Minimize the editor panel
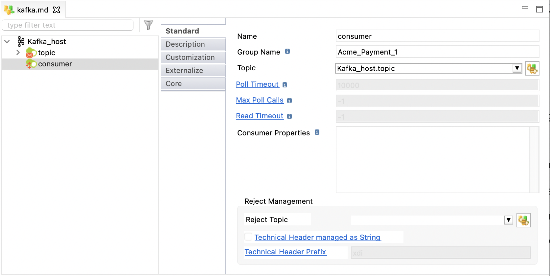 coord(525,7)
